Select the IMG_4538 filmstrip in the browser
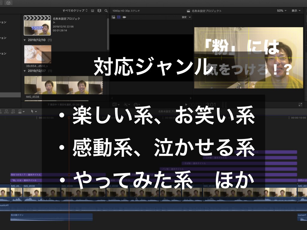Image resolution: width=307 pixels, height=230 pixels. point(64,85)
